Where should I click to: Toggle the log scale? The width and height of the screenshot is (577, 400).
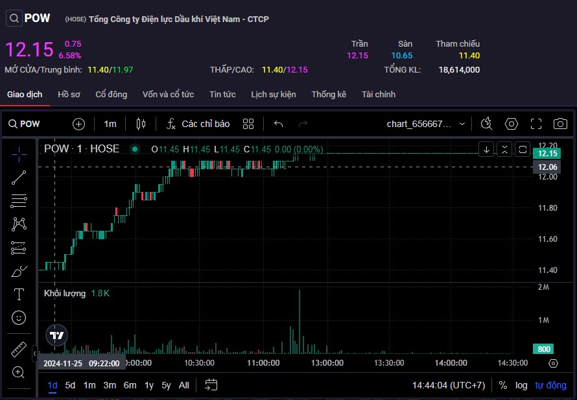click(521, 385)
